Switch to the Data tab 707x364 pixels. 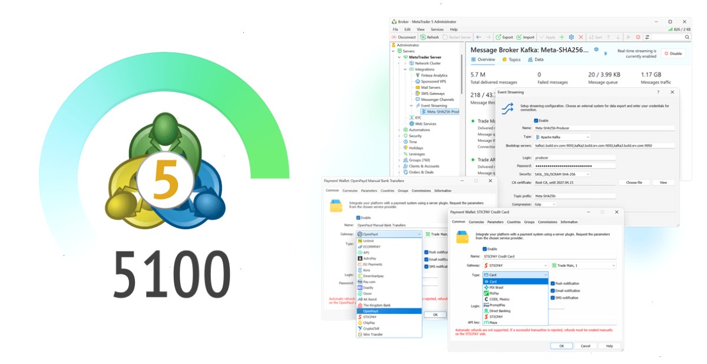pyautogui.click(x=536, y=59)
